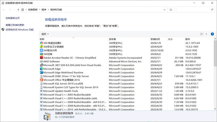The height and width of the screenshot is (122, 217).
Task: Click the scrollbar up arrow
Action: pos(215,39)
